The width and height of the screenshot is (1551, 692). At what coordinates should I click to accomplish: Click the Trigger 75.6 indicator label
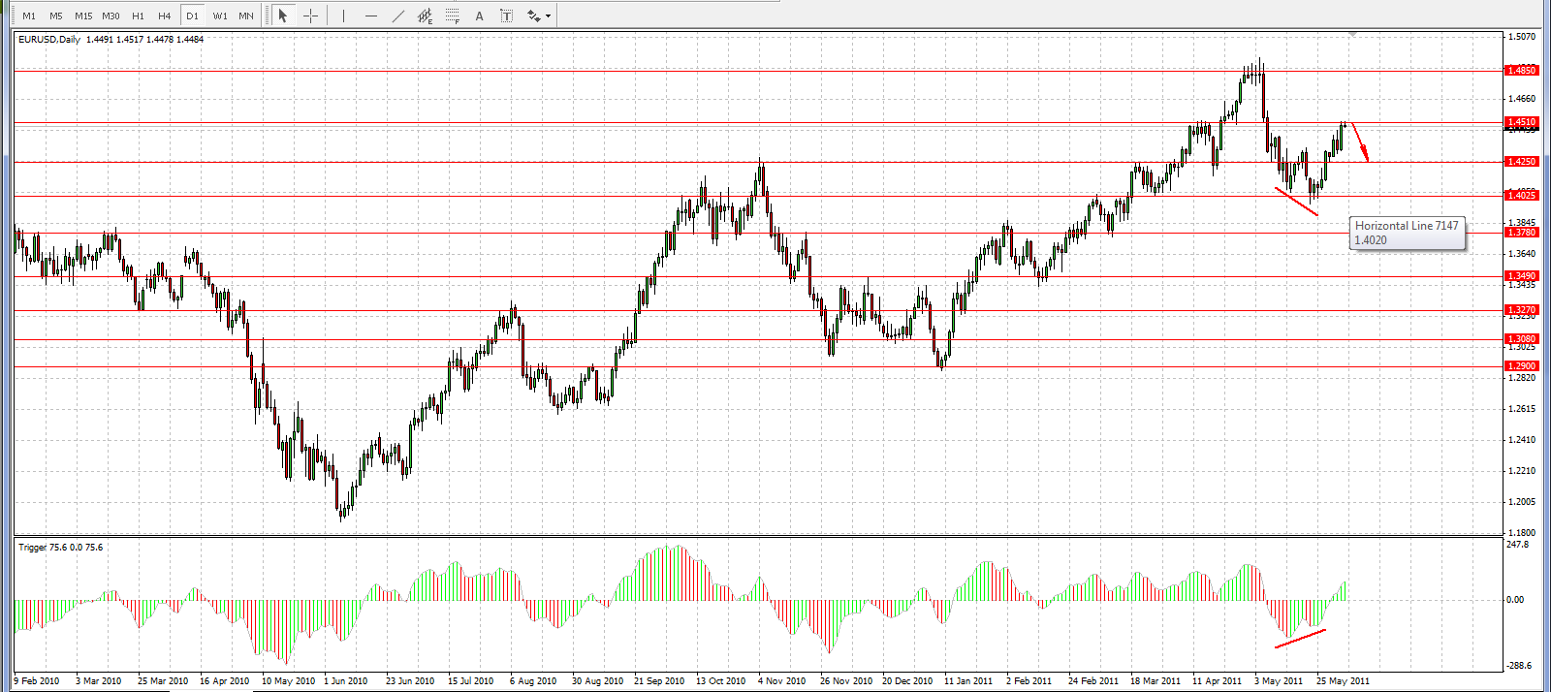pos(60,548)
